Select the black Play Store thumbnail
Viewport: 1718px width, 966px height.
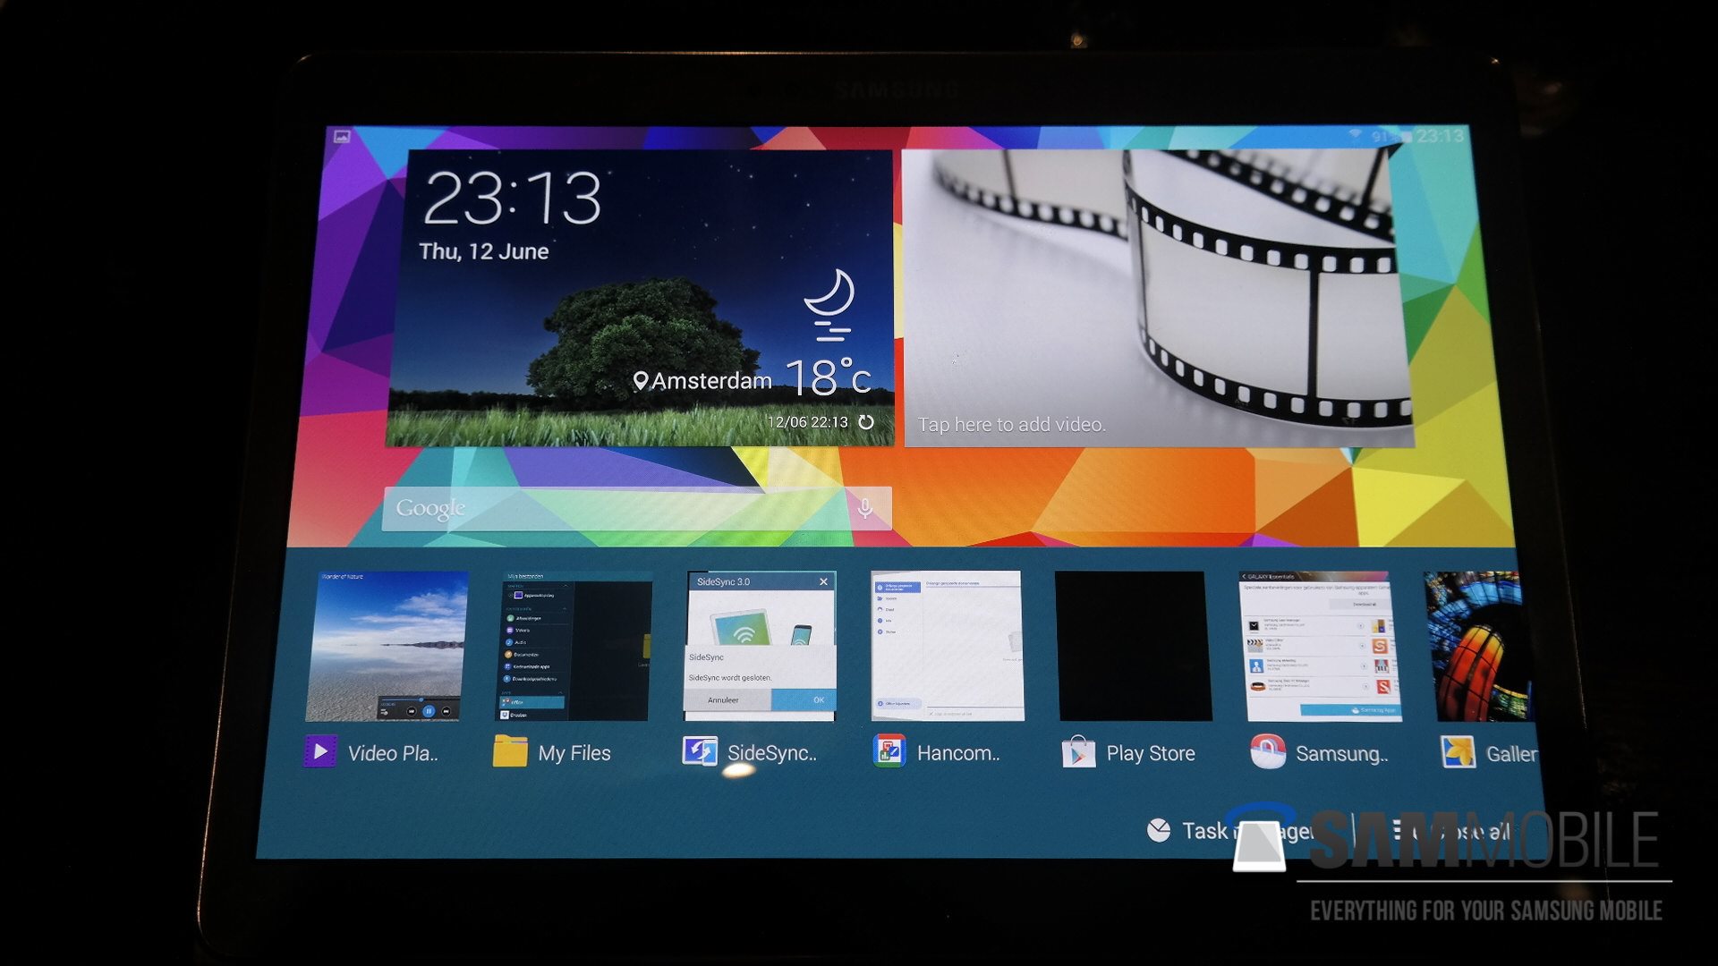[1135, 646]
